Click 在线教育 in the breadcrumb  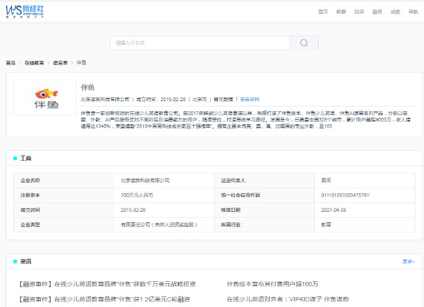(x=34, y=63)
